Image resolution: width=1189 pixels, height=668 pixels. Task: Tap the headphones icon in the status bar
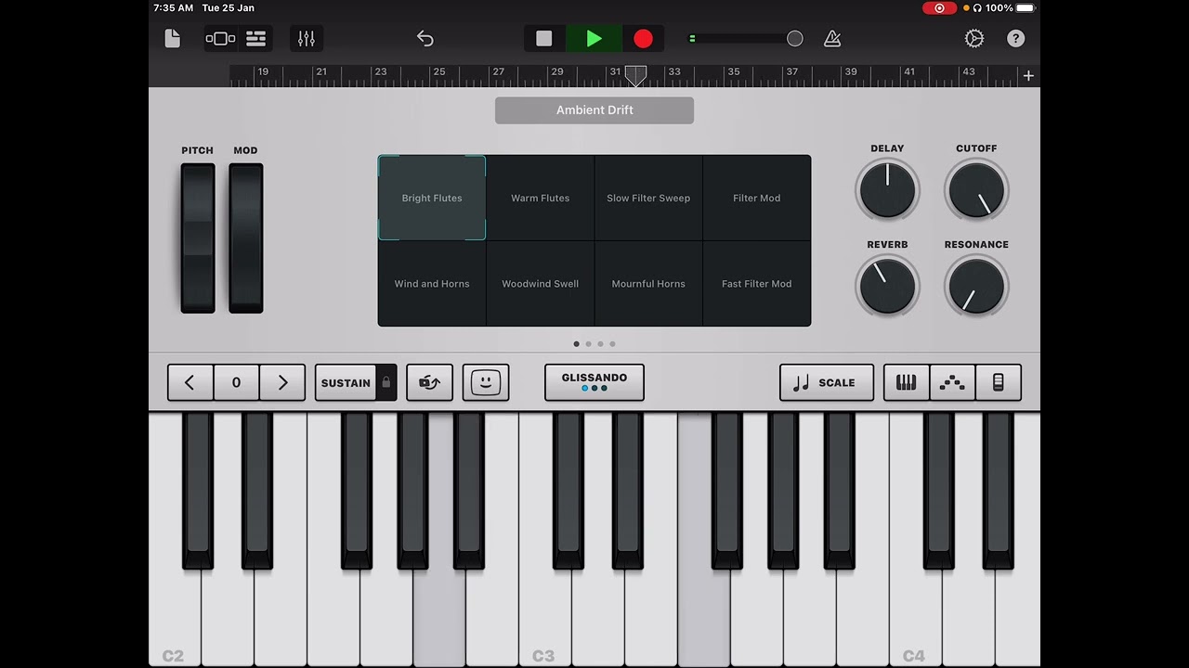[x=977, y=7]
